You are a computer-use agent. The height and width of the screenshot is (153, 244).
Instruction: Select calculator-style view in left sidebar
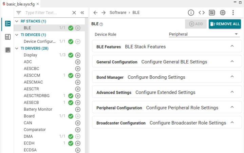[8, 37]
